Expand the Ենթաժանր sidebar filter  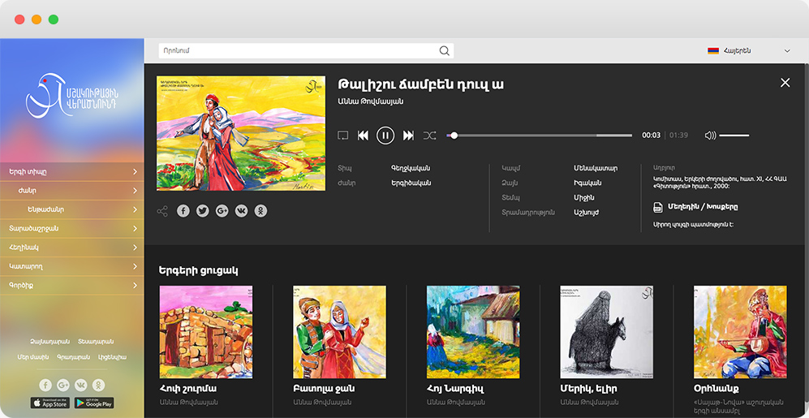[72, 209]
